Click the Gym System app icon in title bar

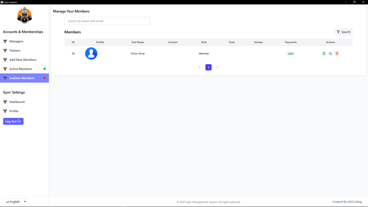point(2,2)
